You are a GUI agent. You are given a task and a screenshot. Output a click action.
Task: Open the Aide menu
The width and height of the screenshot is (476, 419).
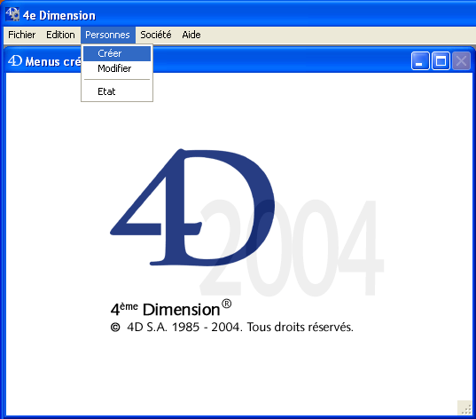191,35
